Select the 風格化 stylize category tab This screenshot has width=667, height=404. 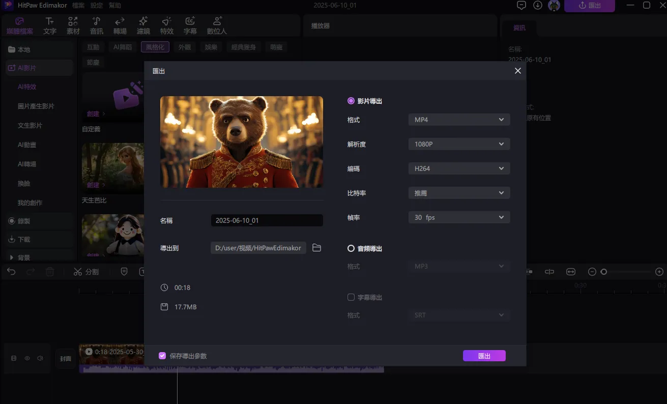point(155,47)
